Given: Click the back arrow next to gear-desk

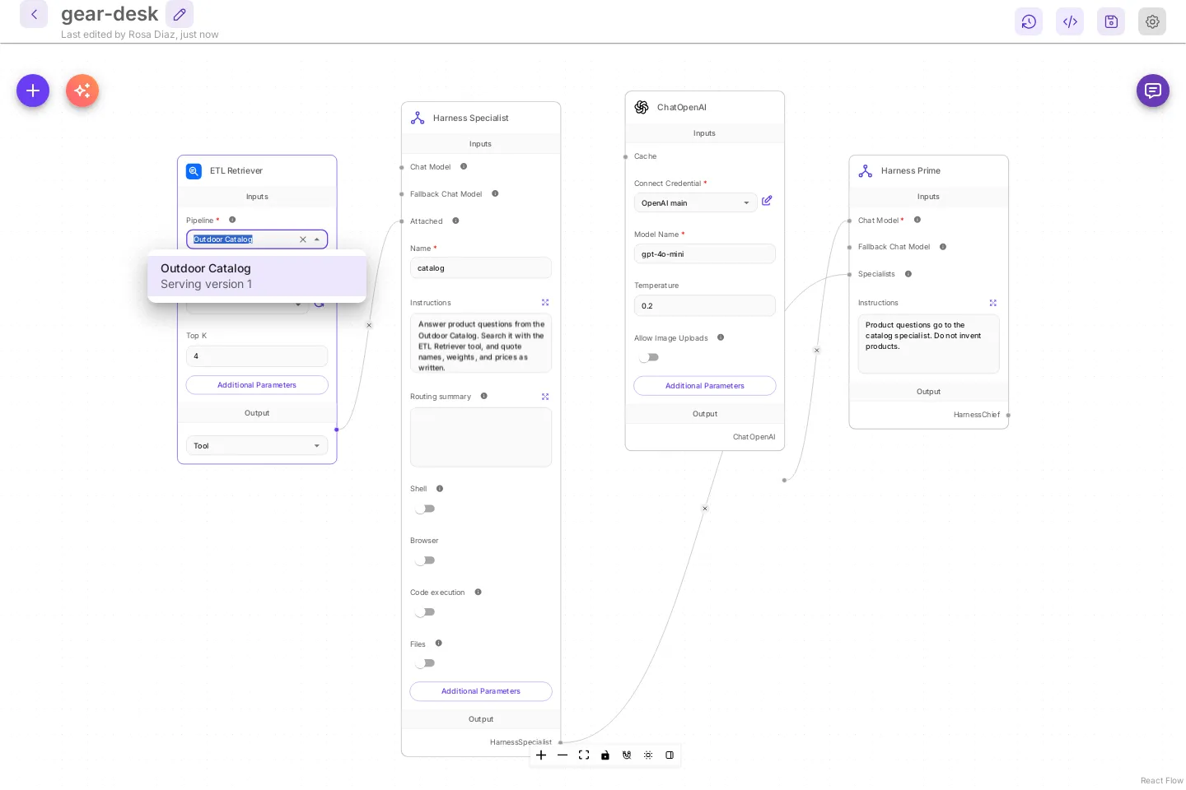Looking at the screenshot, I should click(34, 14).
